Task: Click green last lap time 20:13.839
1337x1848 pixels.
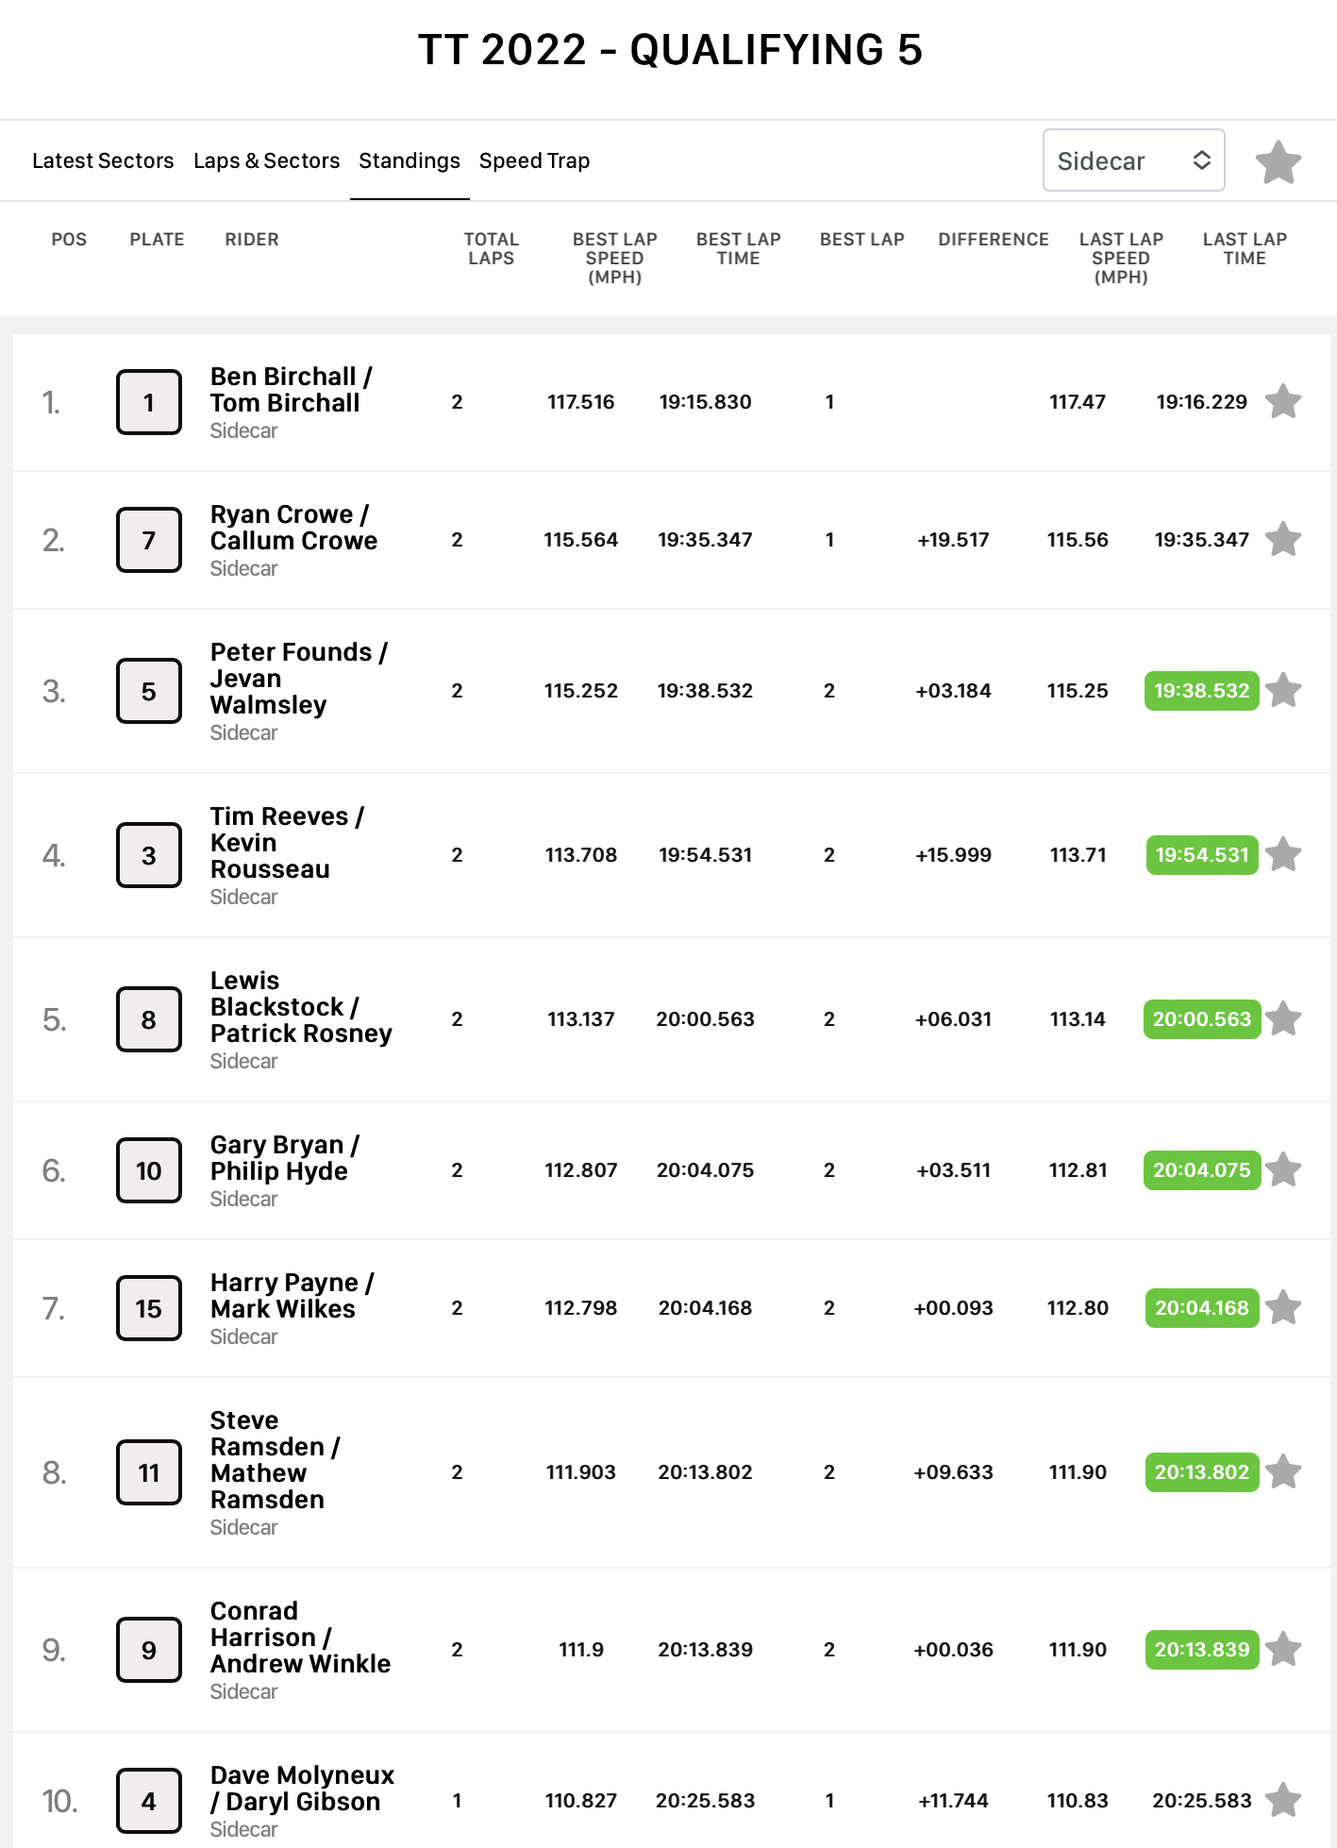Action: coord(1201,1650)
